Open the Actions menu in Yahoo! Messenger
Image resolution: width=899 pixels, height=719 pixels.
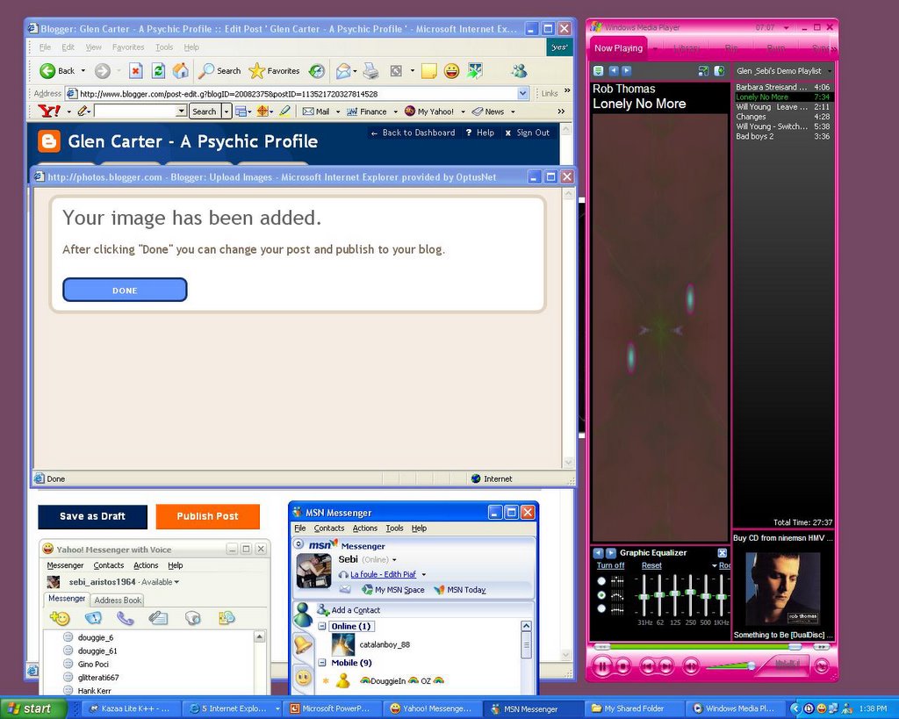pos(146,564)
